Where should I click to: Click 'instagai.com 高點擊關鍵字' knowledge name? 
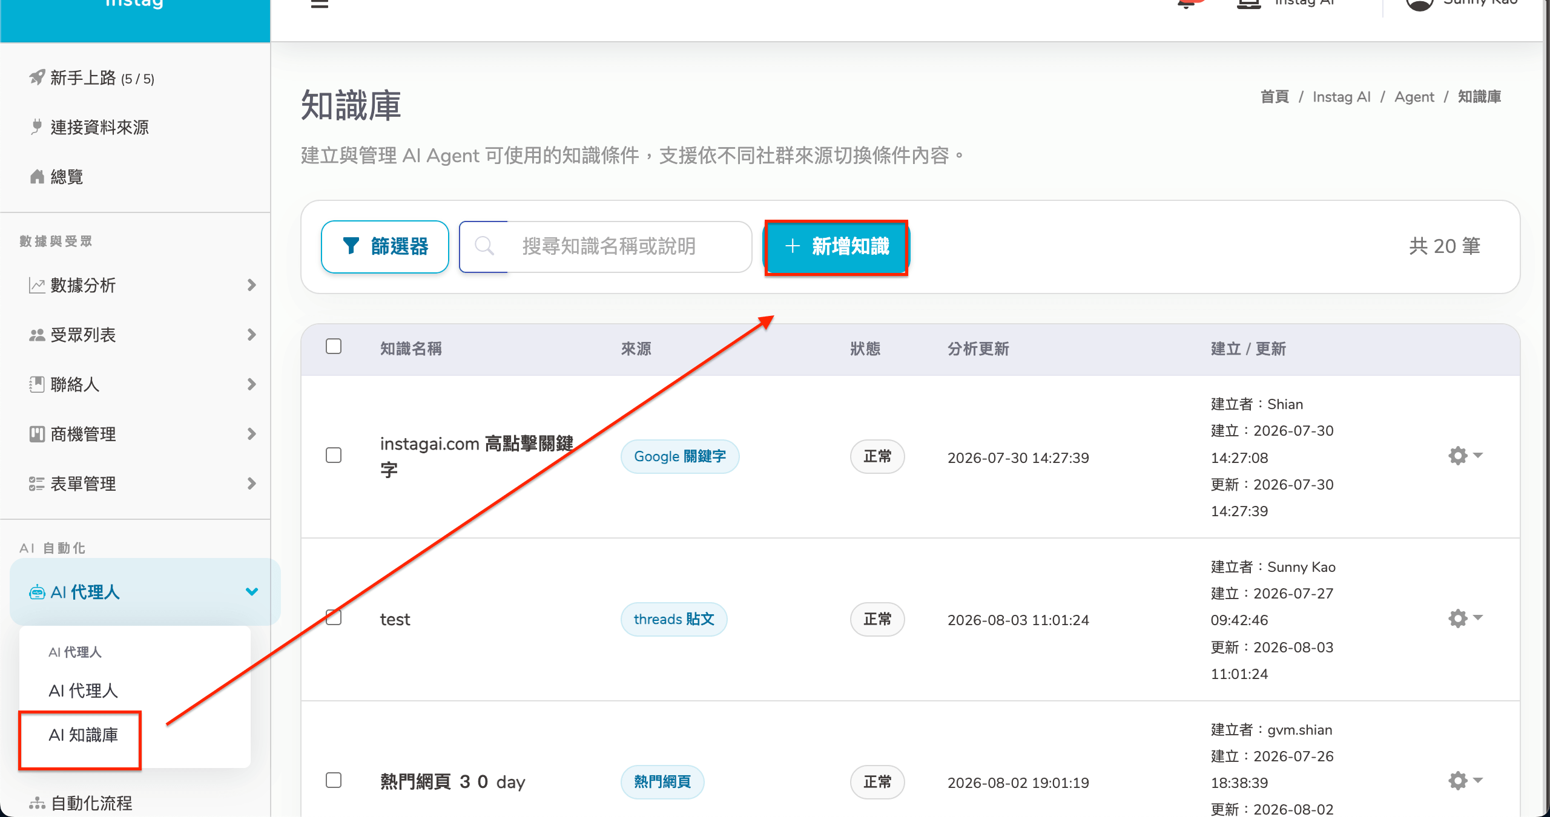pyautogui.click(x=477, y=456)
